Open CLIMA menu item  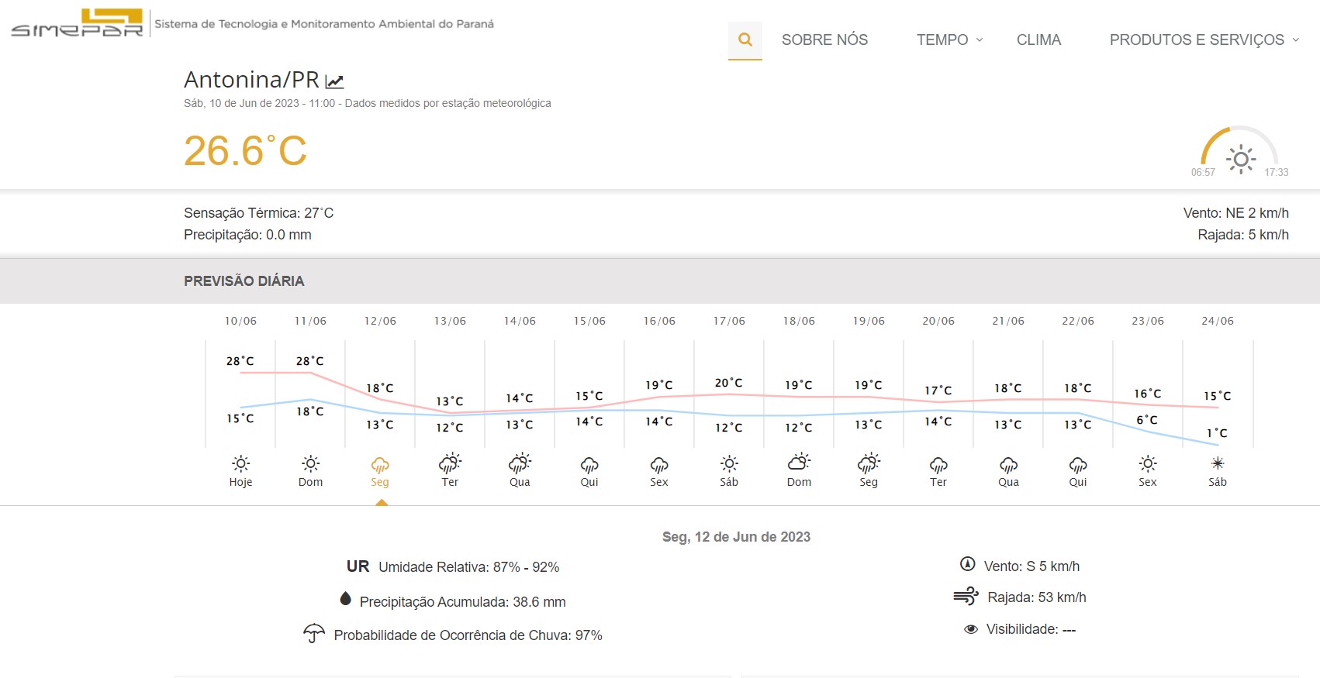point(1038,40)
